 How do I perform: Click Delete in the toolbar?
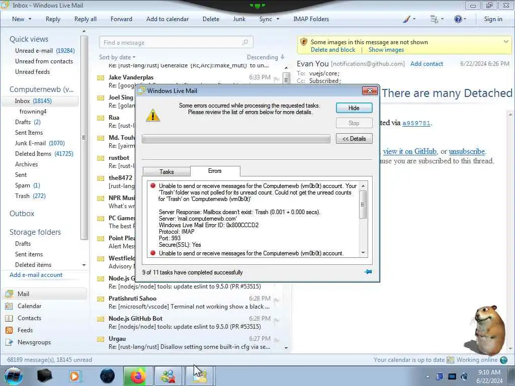[211, 19]
